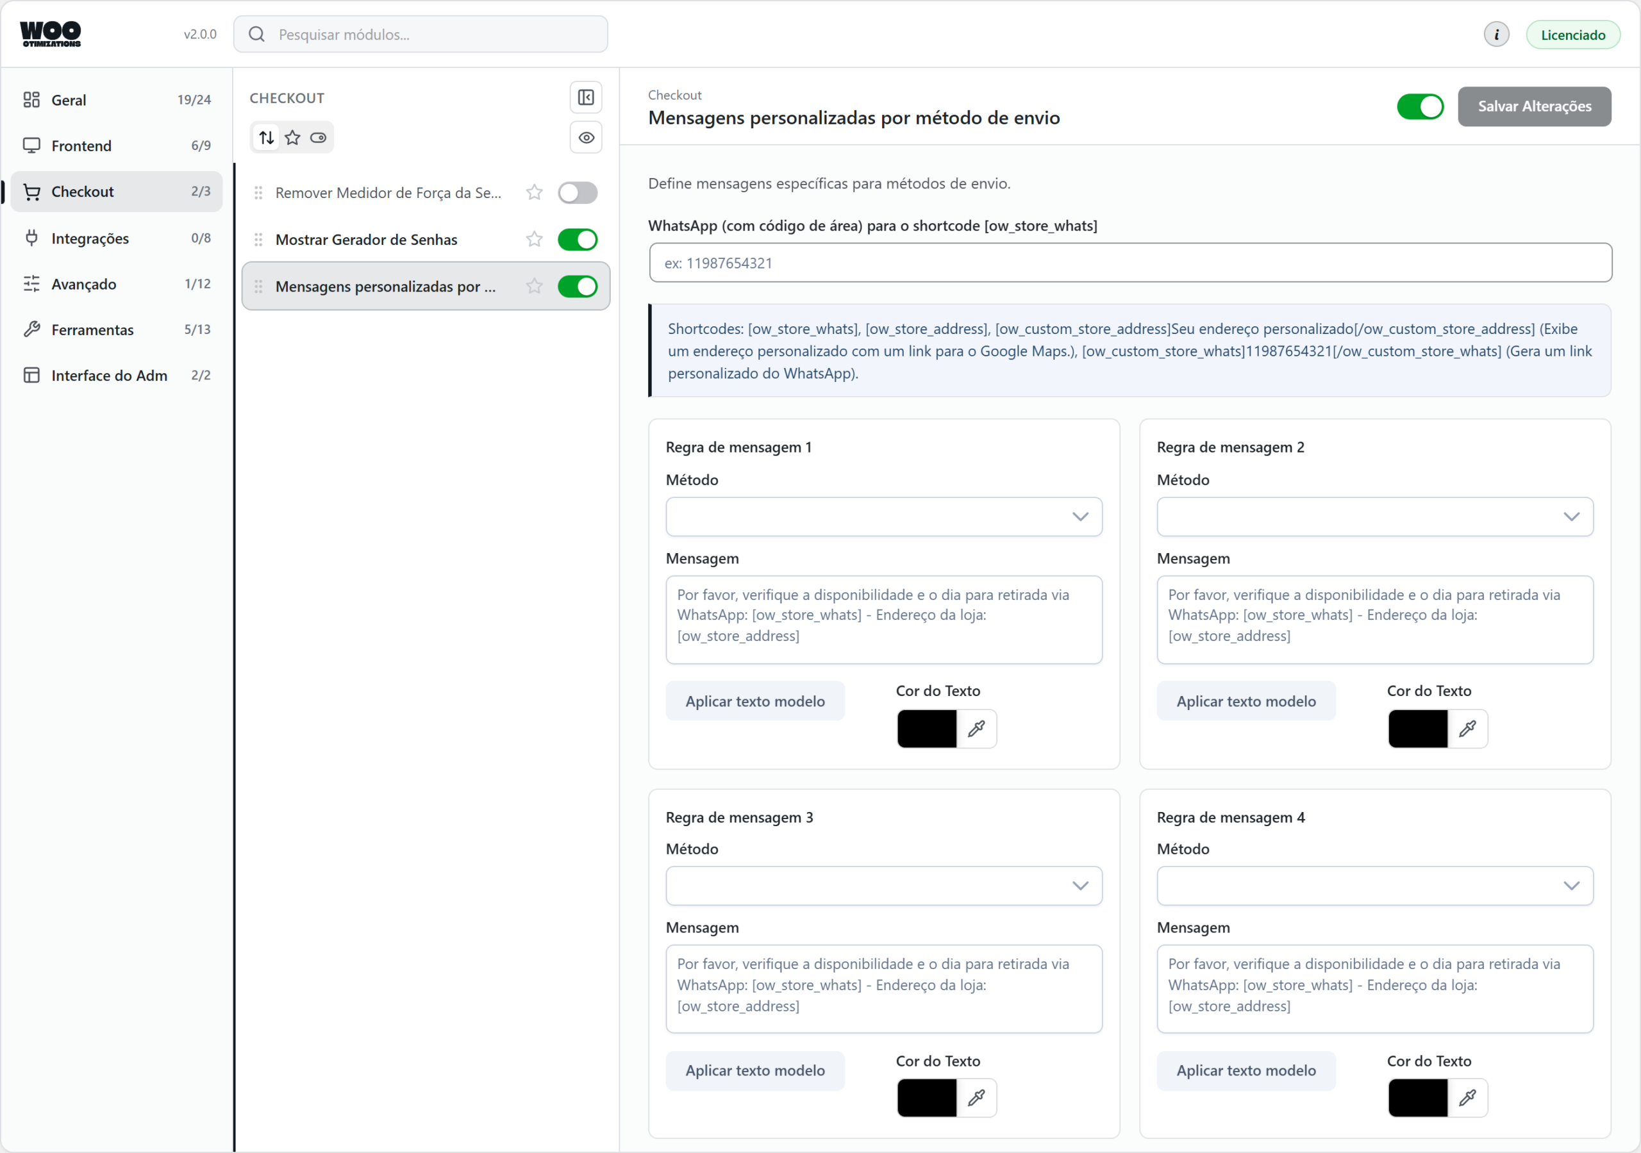Open eyedropper for Regra de mensagem 4
The height and width of the screenshot is (1153, 1641).
1467,1097
